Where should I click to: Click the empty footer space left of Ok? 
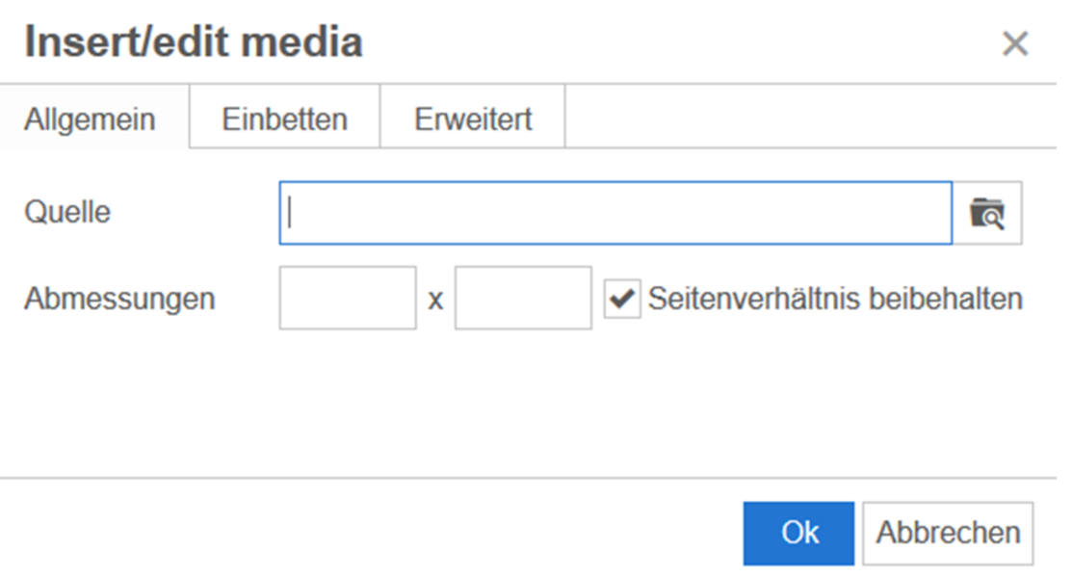click(369, 534)
